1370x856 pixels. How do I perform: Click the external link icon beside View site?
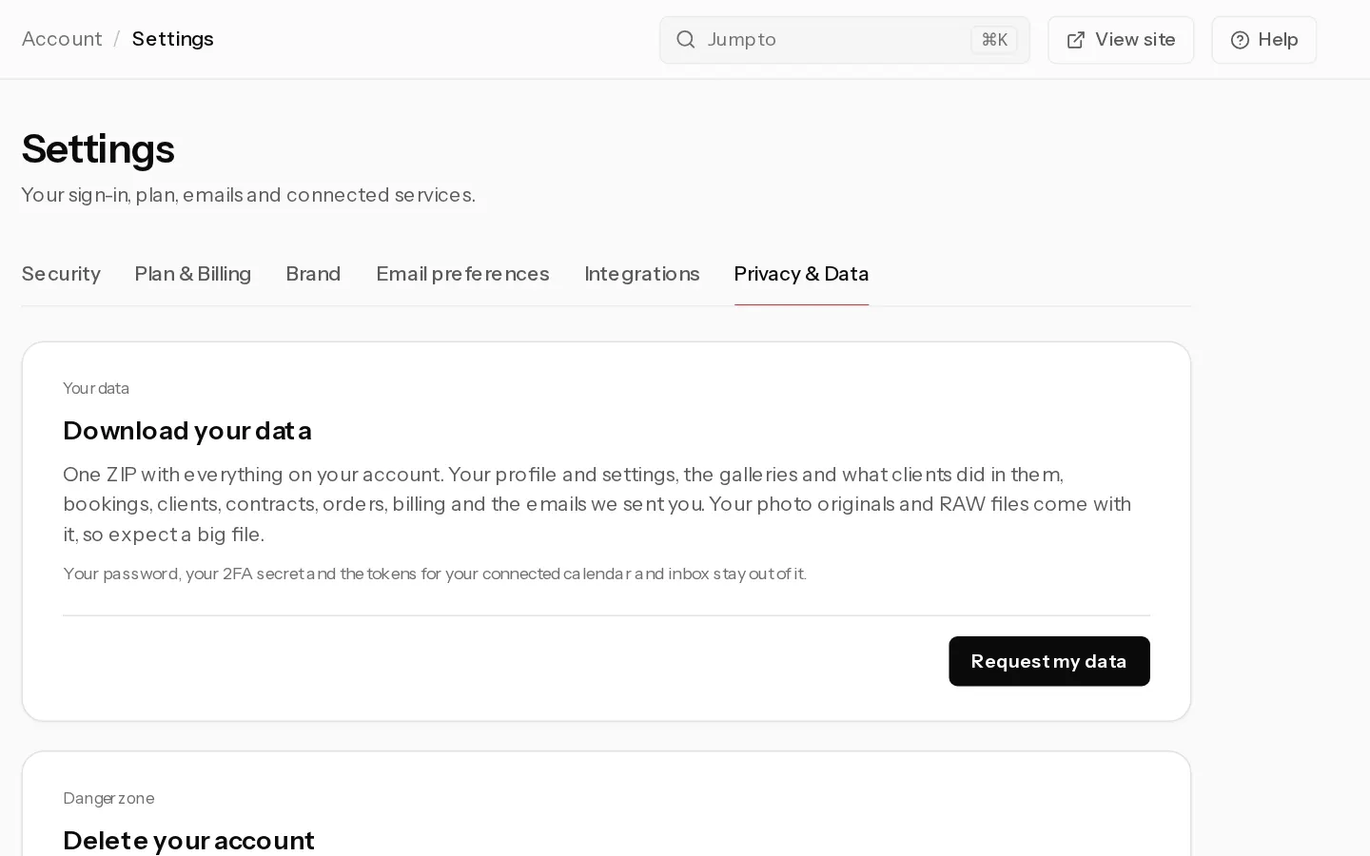click(1076, 40)
